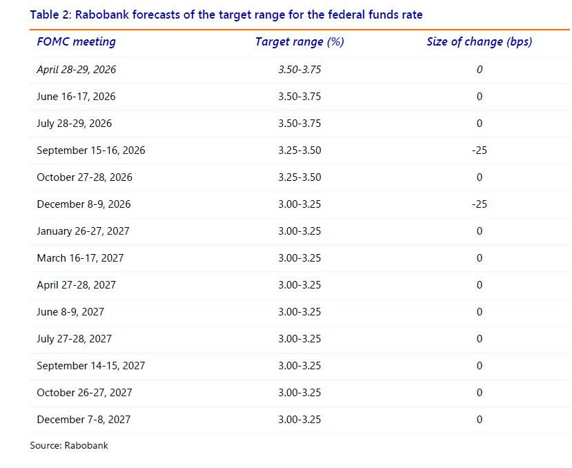This screenshot has height=468, width=572.
Task: Click the table title about Rabobank forecasts
Action: [x=226, y=14]
